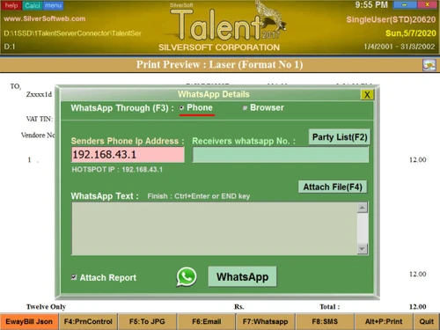Open the Calci calculator
Viewport: 440px width, 330px height.
(33, 5)
